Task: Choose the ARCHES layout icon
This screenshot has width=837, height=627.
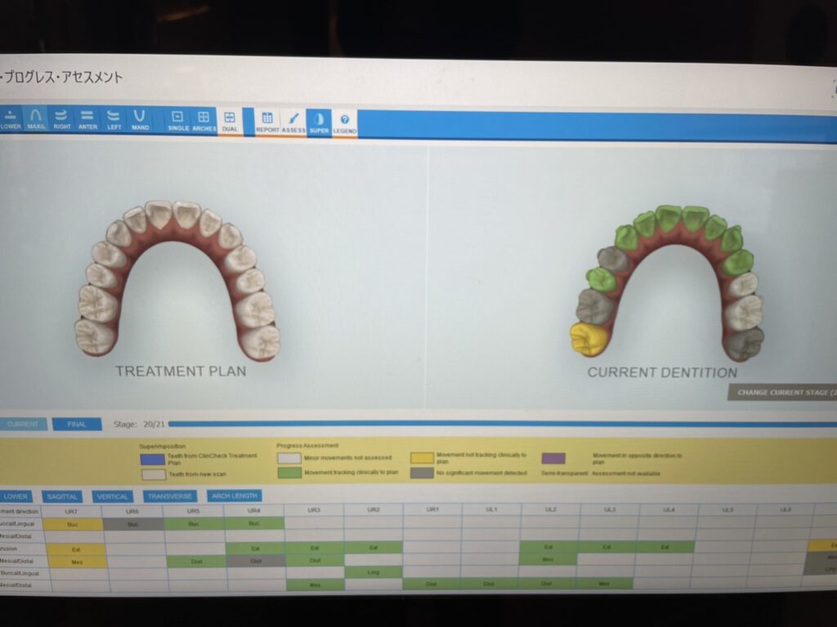Action: [x=204, y=121]
